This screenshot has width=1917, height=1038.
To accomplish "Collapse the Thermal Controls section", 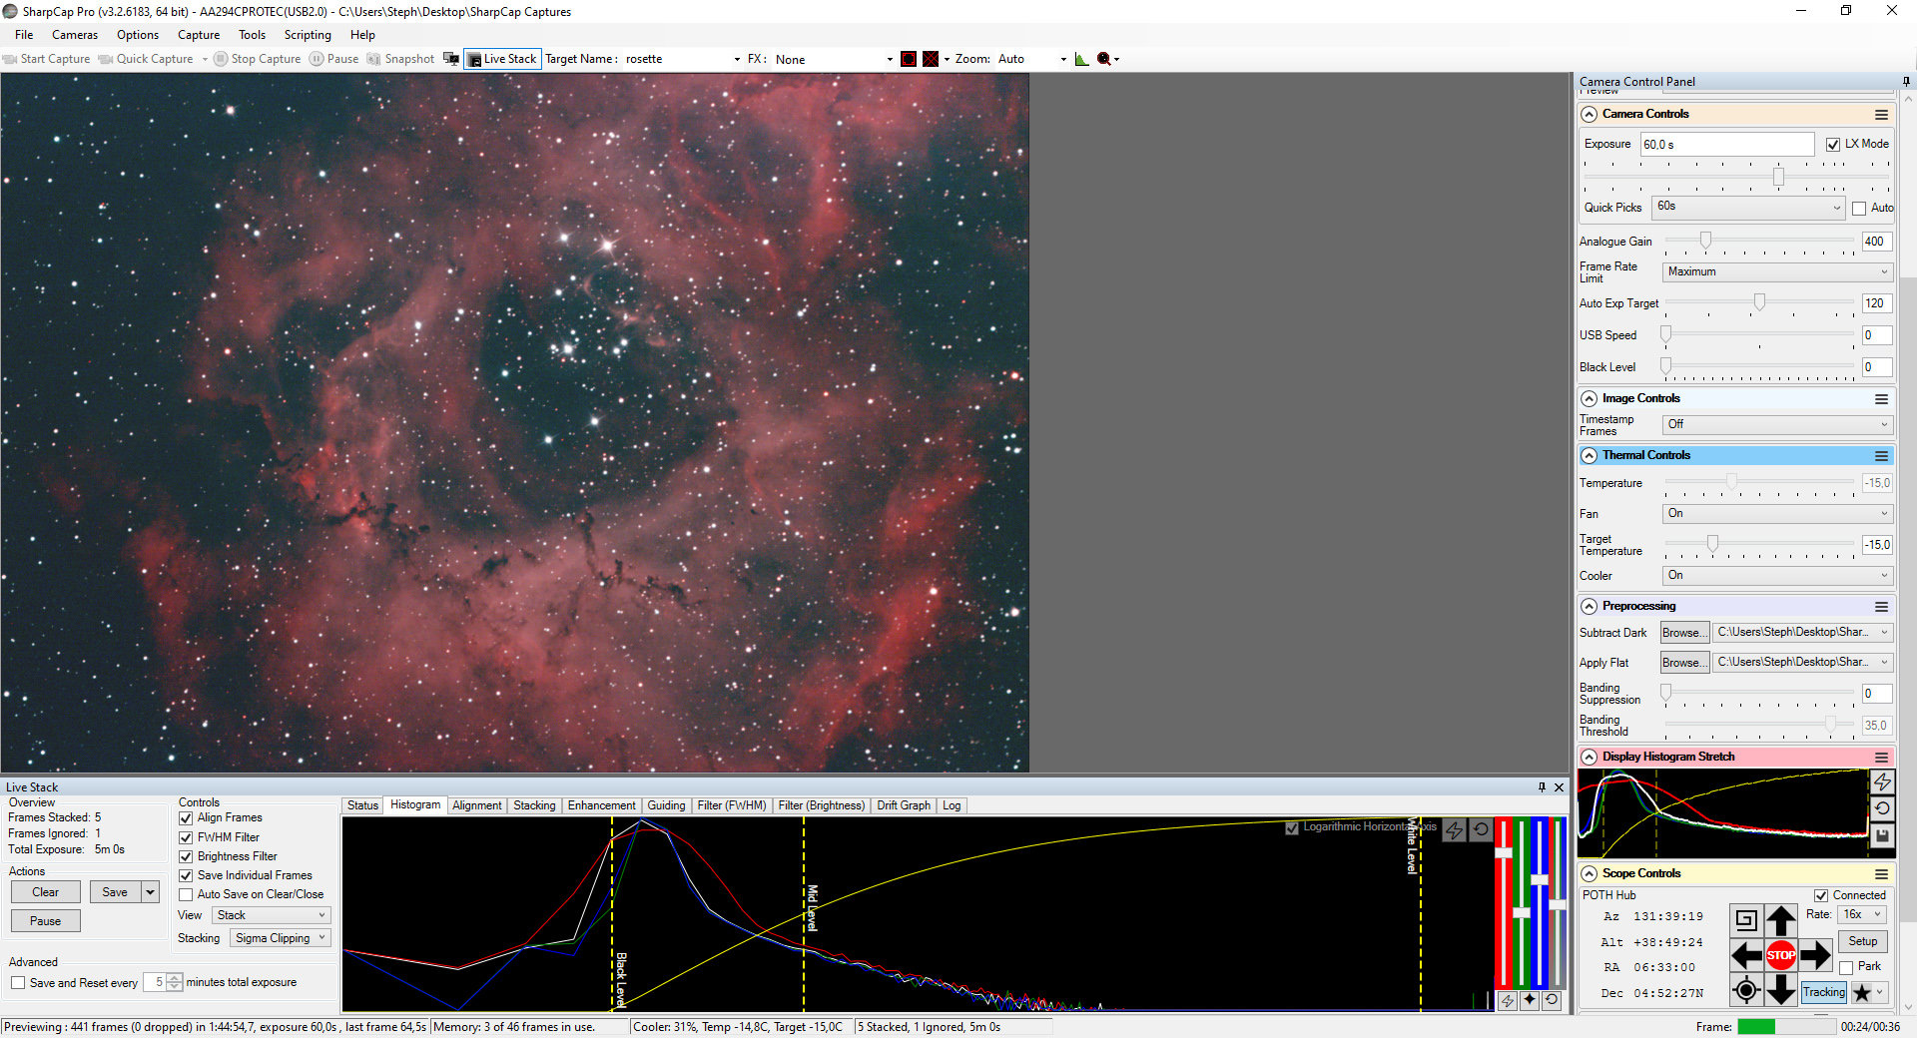I will [x=1589, y=455].
